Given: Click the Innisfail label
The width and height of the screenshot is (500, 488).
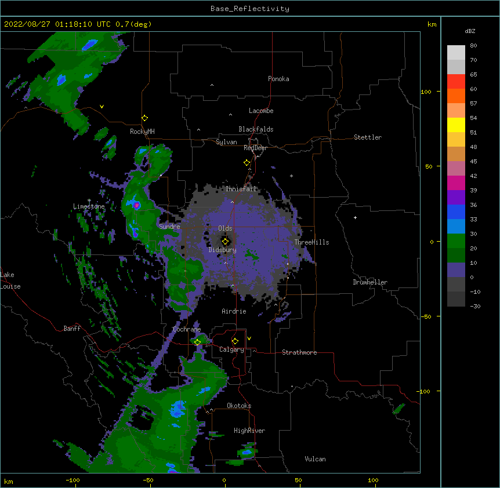Looking at the screenshot, I should click(x=241, y=189).
